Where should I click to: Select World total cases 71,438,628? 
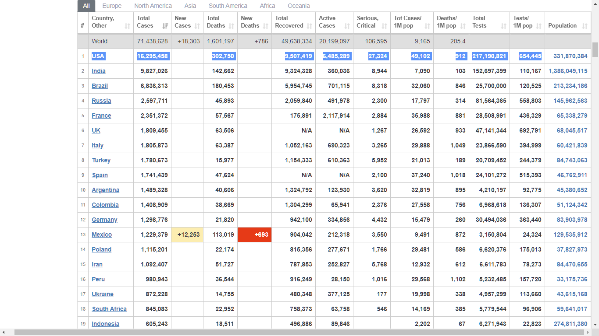point(152,41)
